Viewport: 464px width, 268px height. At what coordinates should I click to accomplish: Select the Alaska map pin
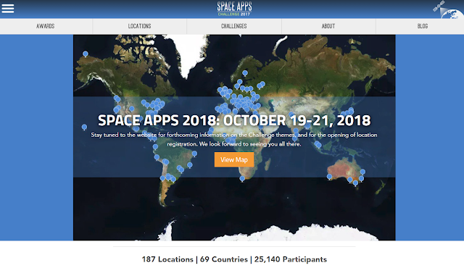[86, 54]
